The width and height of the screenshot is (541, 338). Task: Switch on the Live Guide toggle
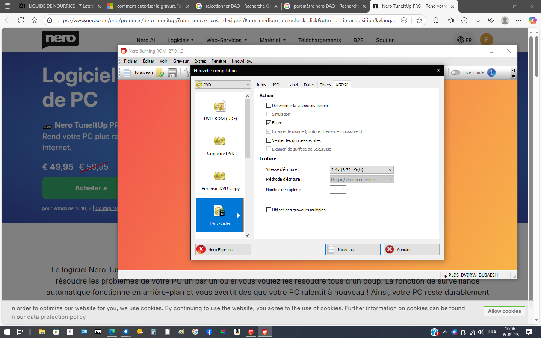coord(456,72)
